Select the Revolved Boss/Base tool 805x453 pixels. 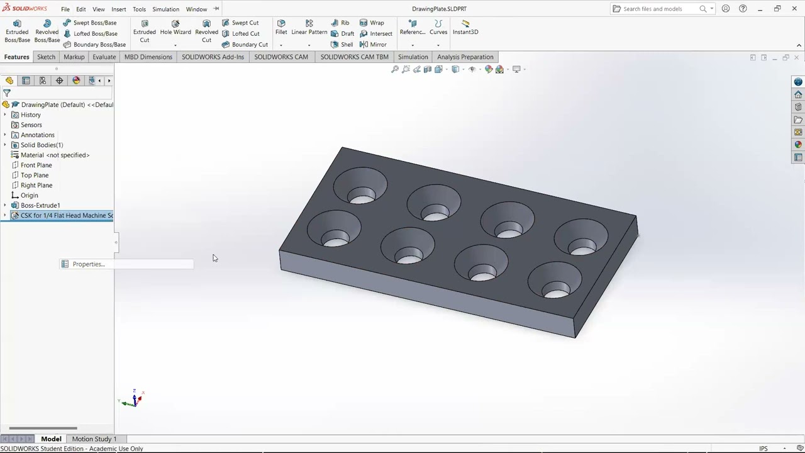[x=47, y=31]
